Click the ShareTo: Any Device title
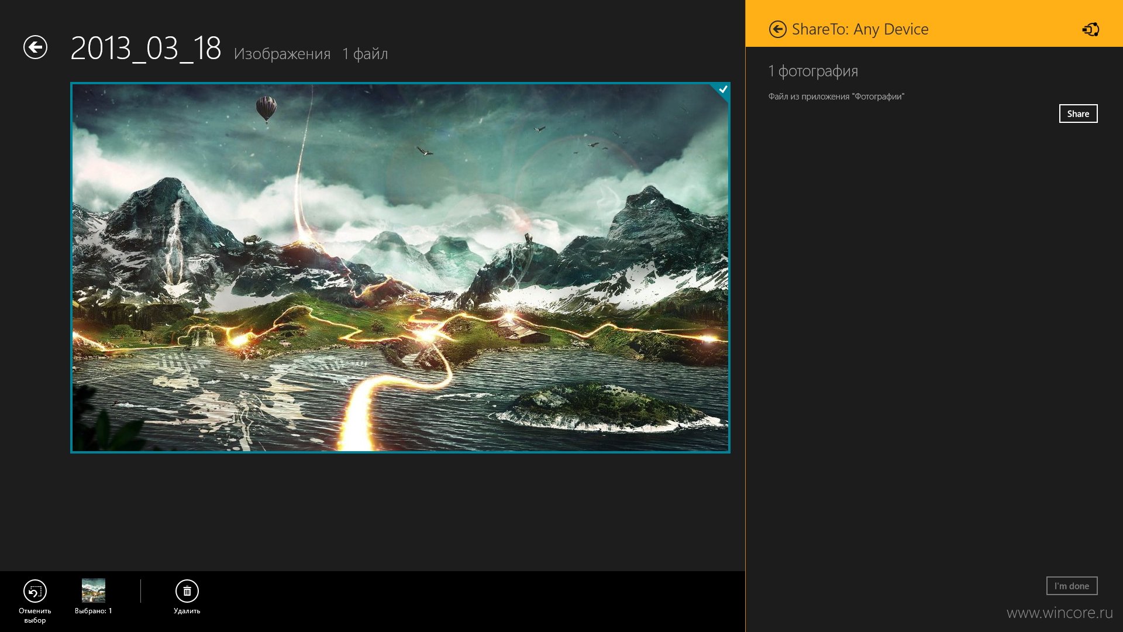Image resolution: width=1123 pixels, height=632 pixels. [860, 29]
